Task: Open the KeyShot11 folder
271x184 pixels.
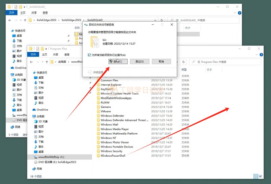Action: point(107,89)
